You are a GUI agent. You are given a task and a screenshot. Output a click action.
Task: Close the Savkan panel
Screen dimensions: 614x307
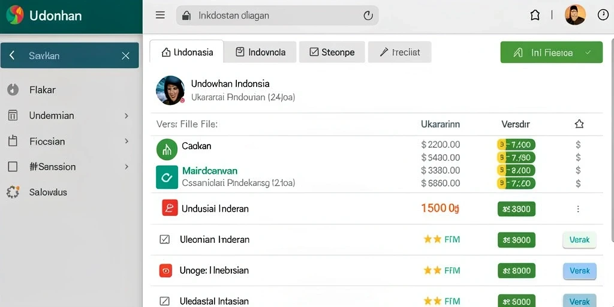pyautogui.click(x=125, y=56)
